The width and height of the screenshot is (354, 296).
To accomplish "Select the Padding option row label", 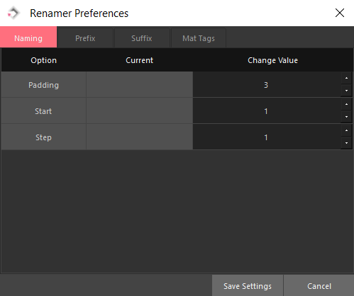I will 44,85.
